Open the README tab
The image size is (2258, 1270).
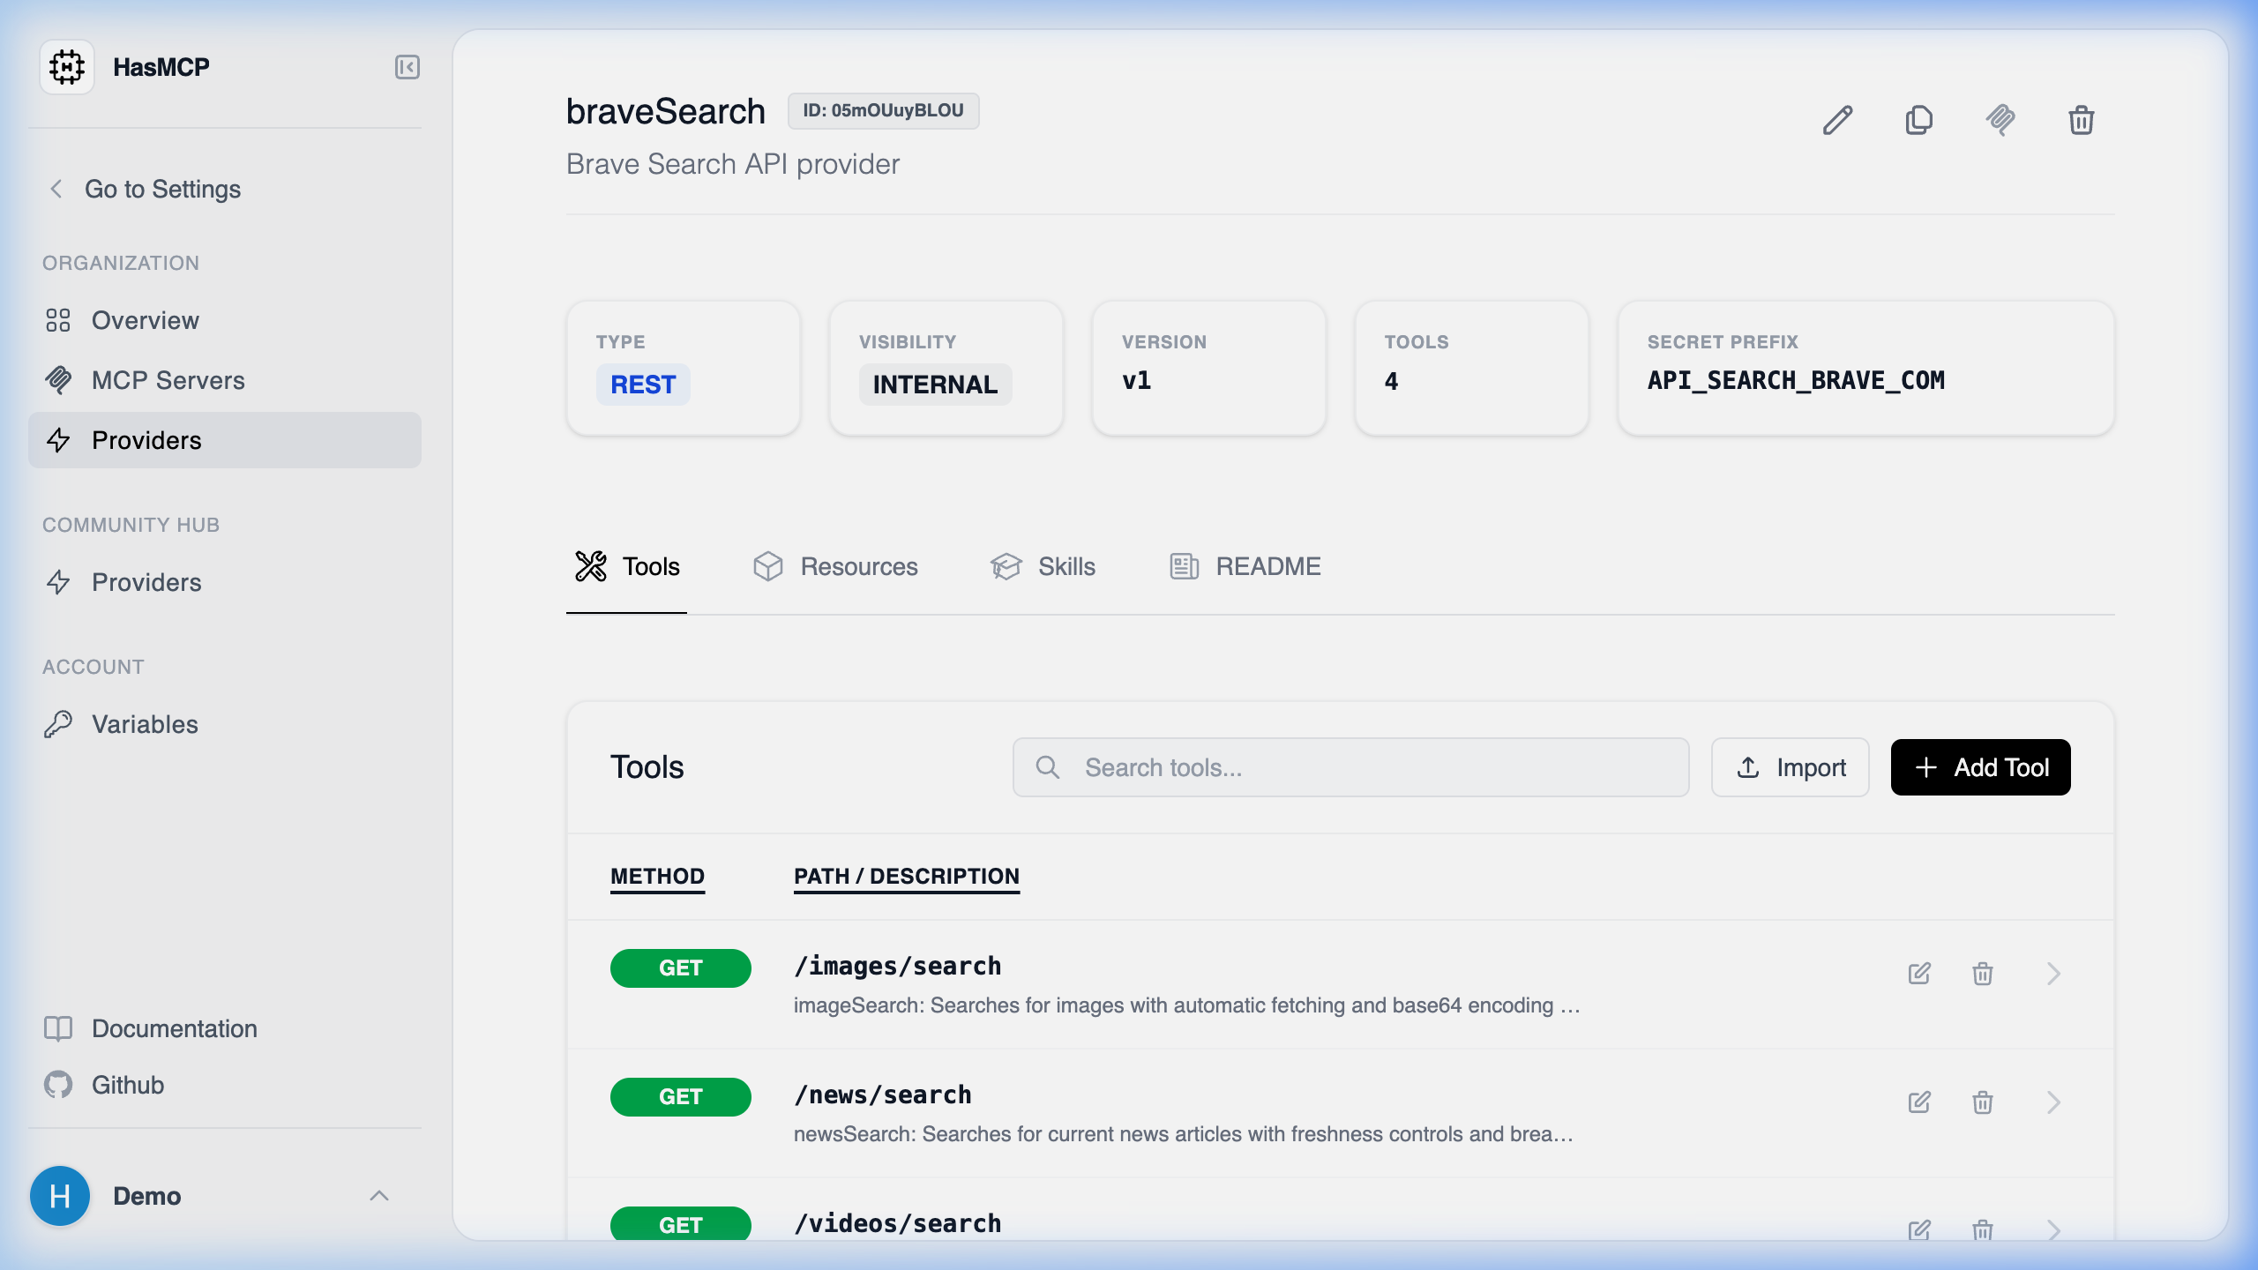[1244, 566]
